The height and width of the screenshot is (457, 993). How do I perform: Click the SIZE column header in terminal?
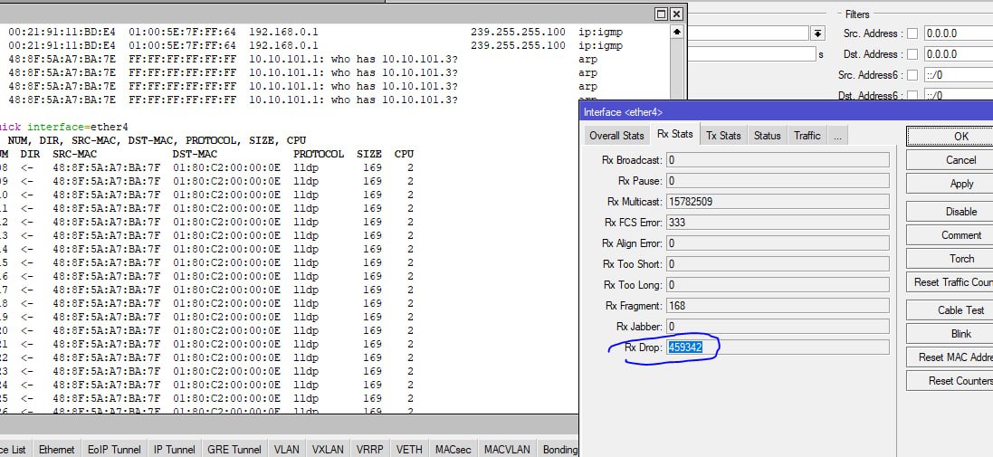pyautogui.click(x=369, y=154)
